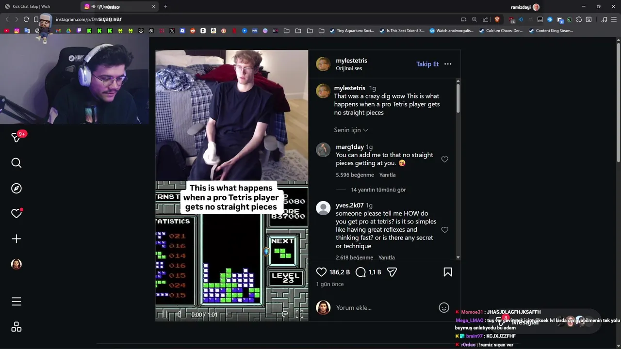Open the YouTube bookmark icon

(x=6, y=31)
